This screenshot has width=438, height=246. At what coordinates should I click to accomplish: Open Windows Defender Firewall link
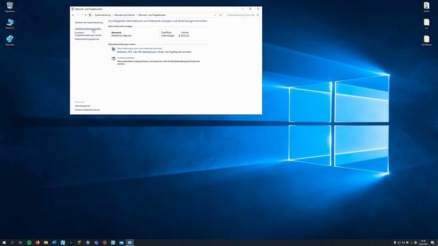[87, 110]
